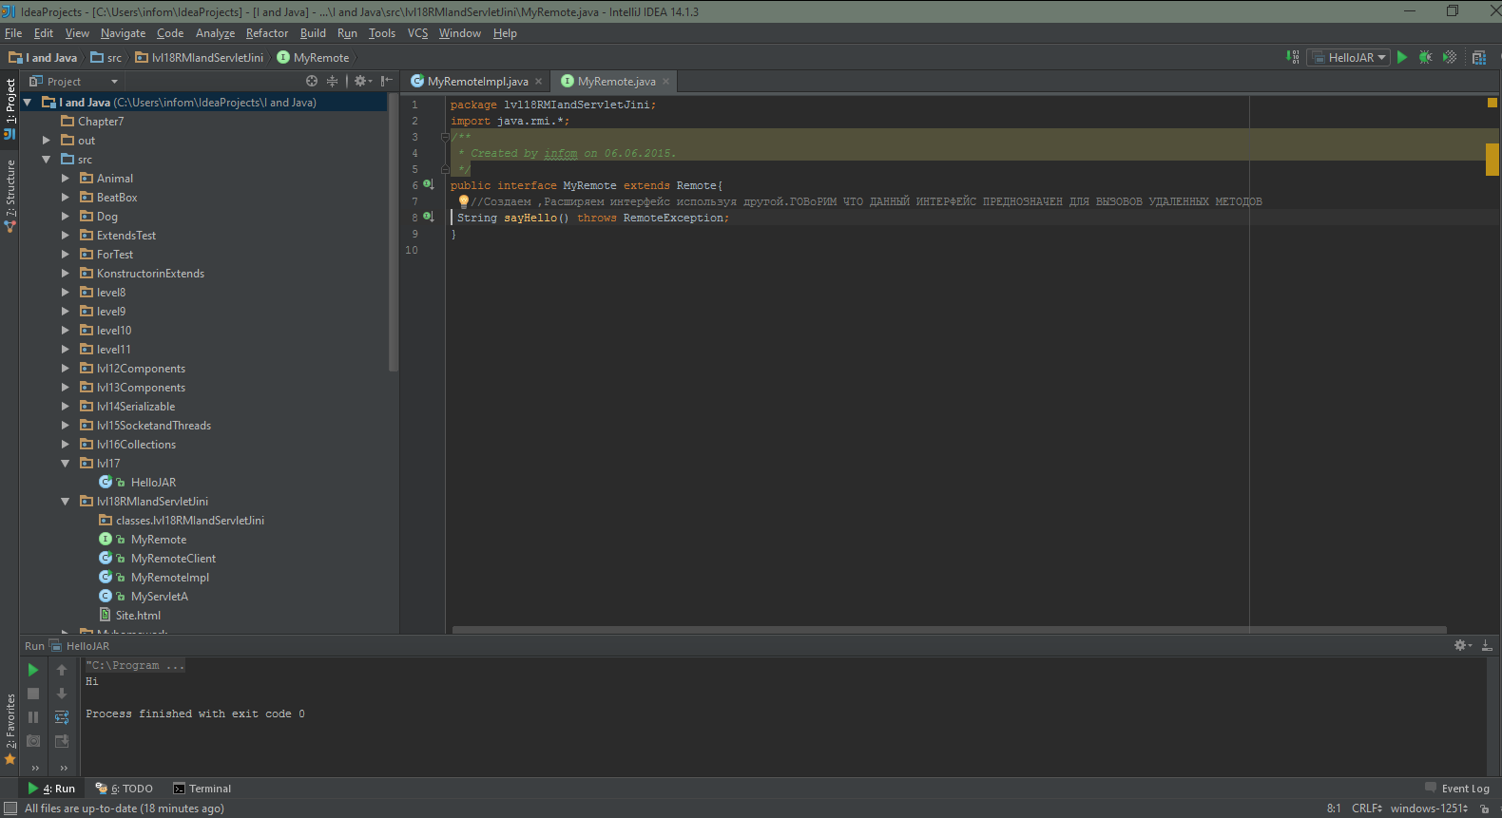This screenshot has width=1502, height=818.
Task: Collapse the lvl17 package
Action: click(x=65, y=464)
